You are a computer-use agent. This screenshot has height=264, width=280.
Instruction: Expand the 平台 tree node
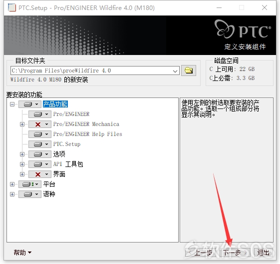click(12, 184)
